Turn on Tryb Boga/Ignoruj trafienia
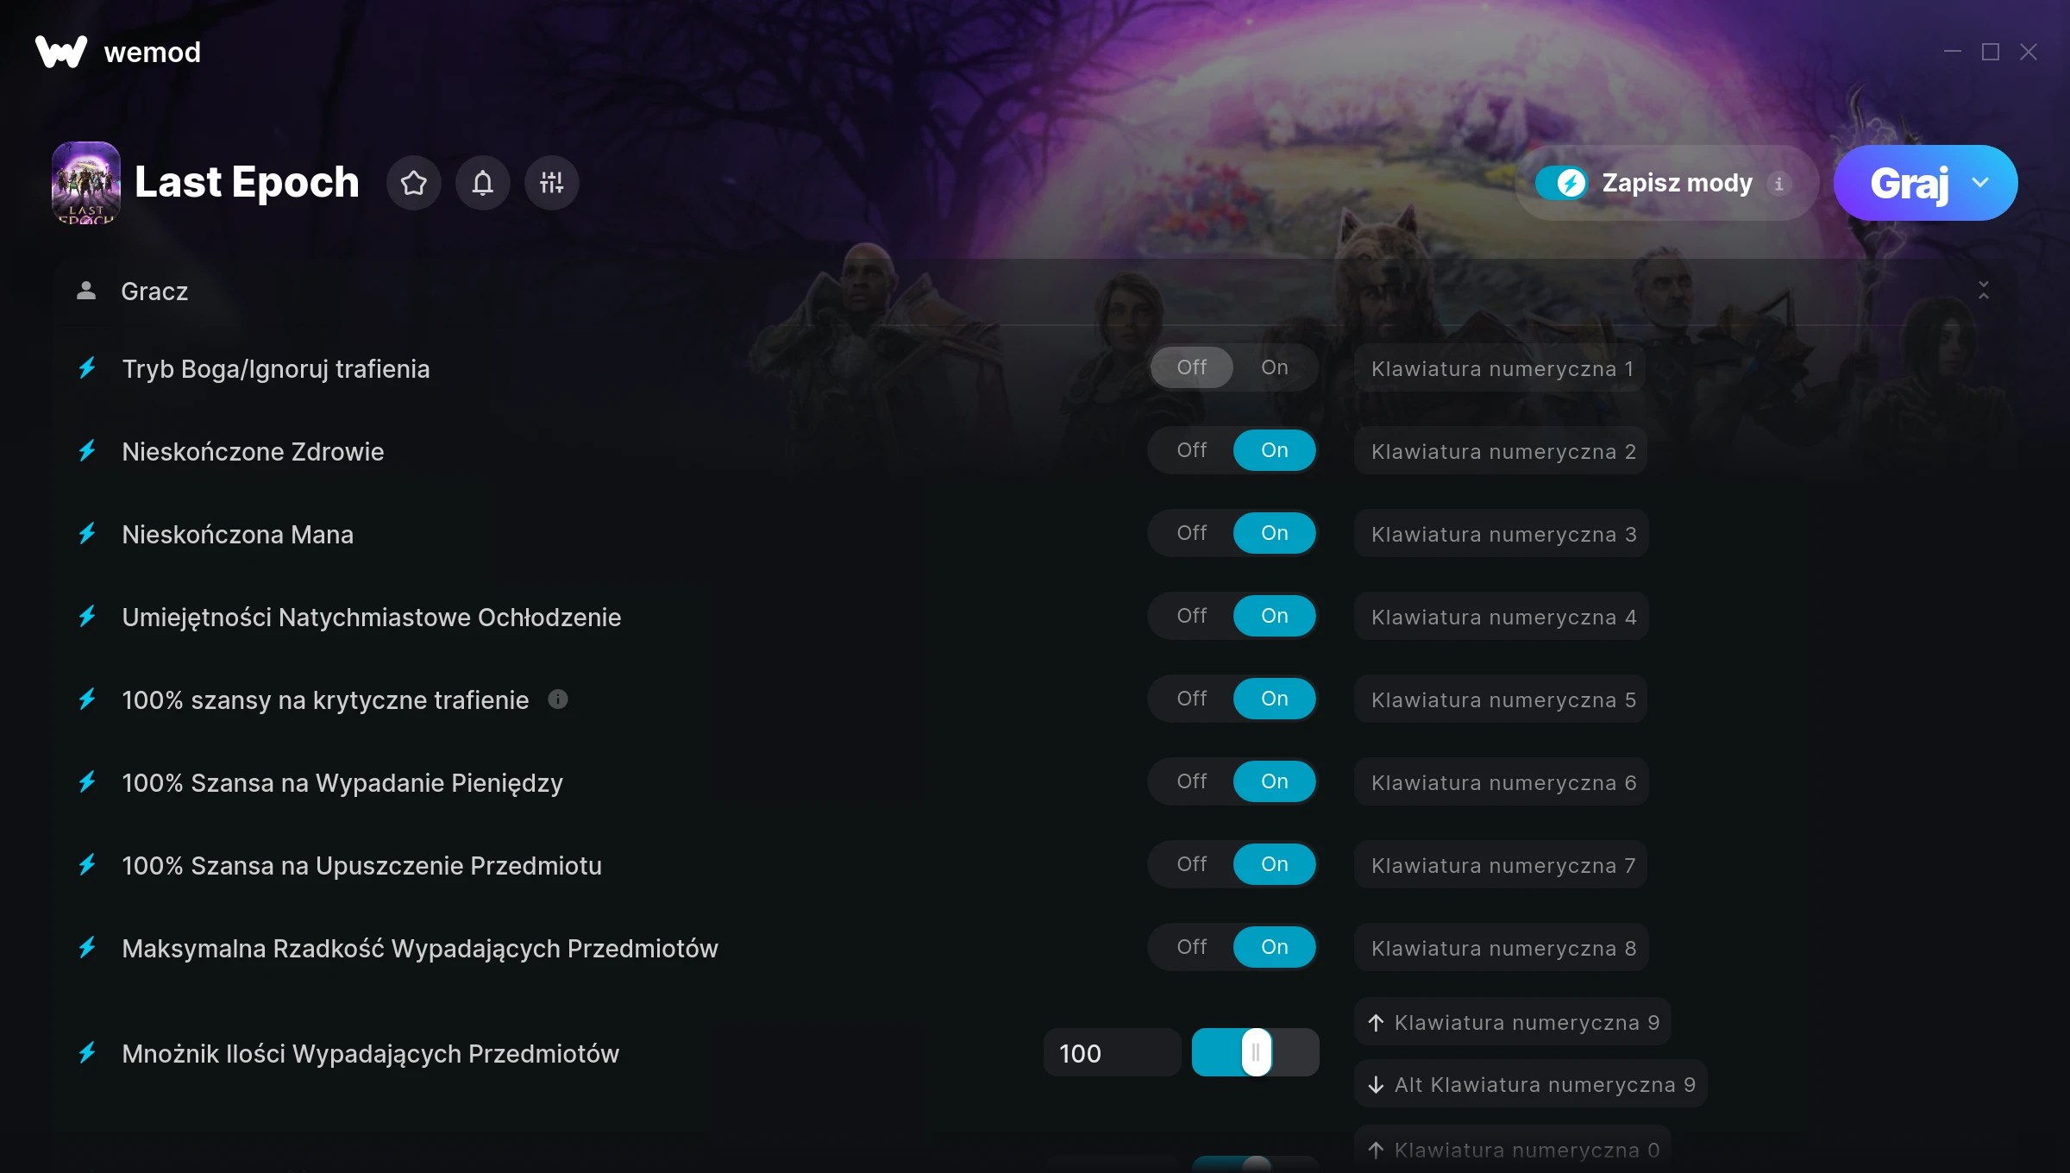2070x1173 pixels. (1275, 367)
